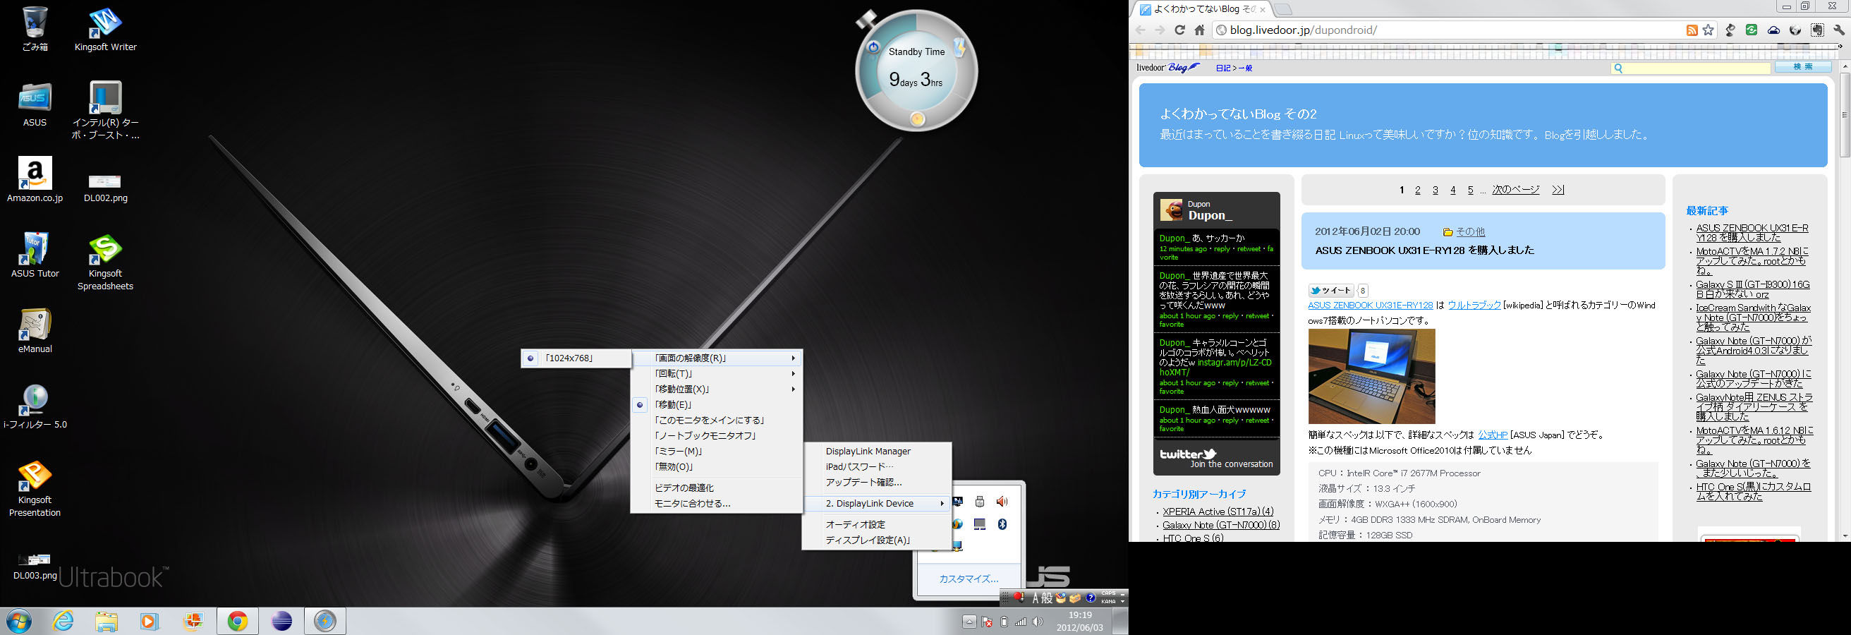The height and width of the screenshot is (635, 1851).
Task: Open the ウルトラブック wikipedia link
Action: 1474,306
